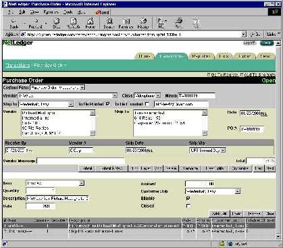Click the Submit button
The height and width of the screenshot is (248, 283).
[86, 168]
